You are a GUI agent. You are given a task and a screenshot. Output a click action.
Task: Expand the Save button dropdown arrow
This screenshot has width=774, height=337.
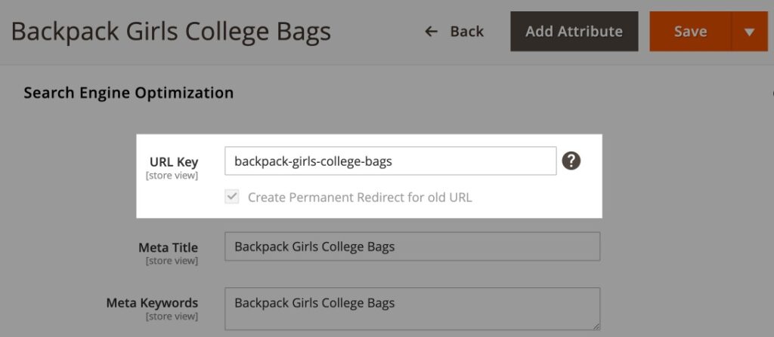[x=749, y=32]
